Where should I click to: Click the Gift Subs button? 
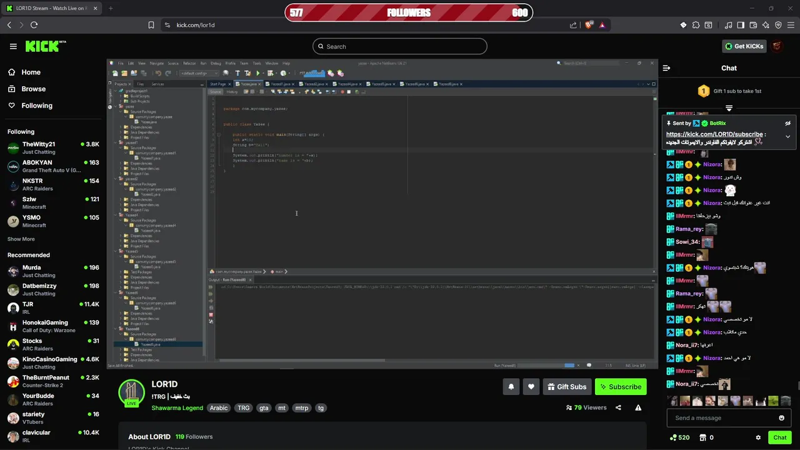point(567,387)
